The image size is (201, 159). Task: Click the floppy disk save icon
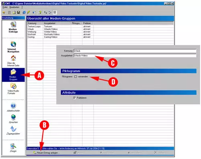coord(18,12)
